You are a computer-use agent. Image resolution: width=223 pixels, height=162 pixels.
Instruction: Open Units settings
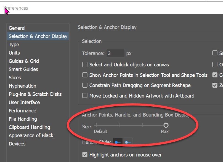14,53
